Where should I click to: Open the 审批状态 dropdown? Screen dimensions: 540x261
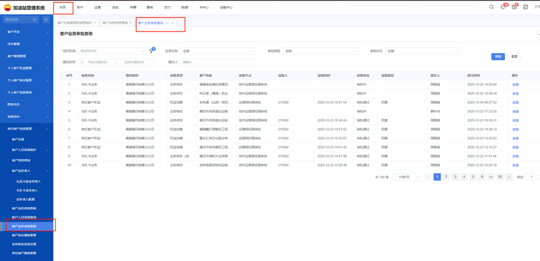pos(422,51)
